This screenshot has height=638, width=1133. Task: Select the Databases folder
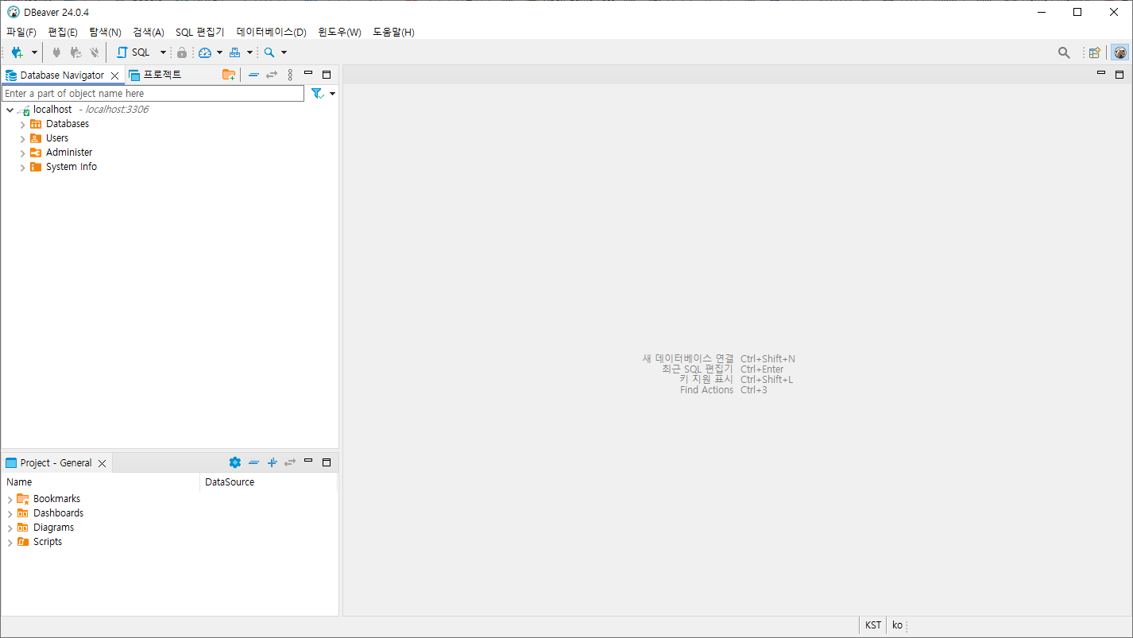click(68, 124)
